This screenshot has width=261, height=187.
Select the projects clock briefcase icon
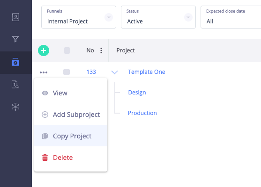point(15,62)
